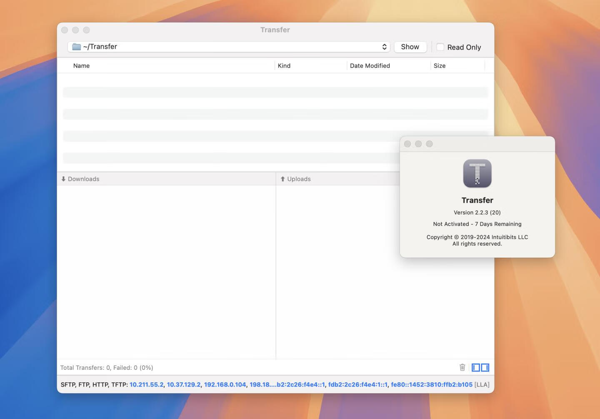Click 'Version 2.2.3 (20)' in About window

pyautogui.click(x=477, y=213)
